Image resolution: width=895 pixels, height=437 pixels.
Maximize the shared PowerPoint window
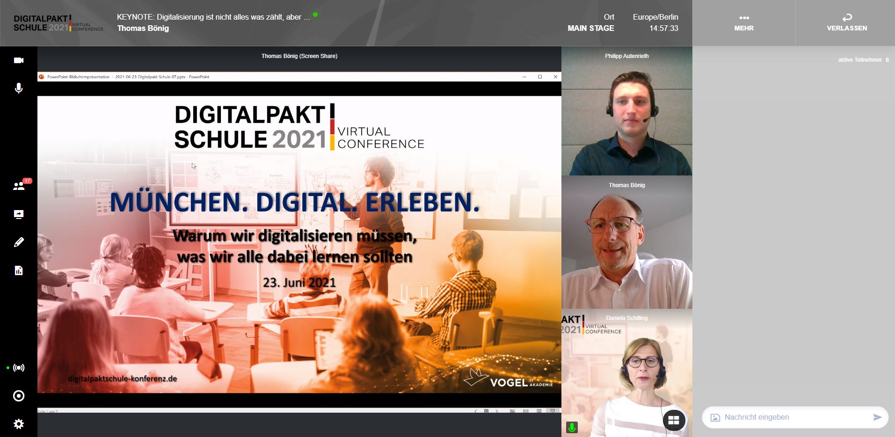540,77
